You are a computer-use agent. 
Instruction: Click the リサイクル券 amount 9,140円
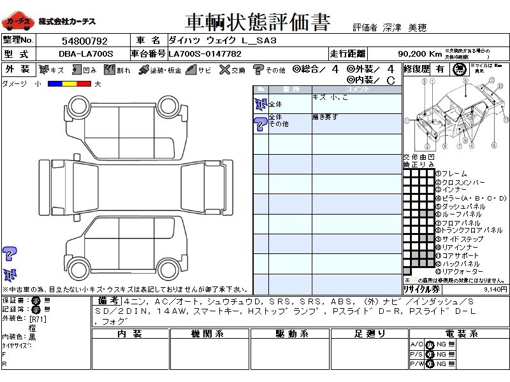pyautogui.click(x=495, y=289)
